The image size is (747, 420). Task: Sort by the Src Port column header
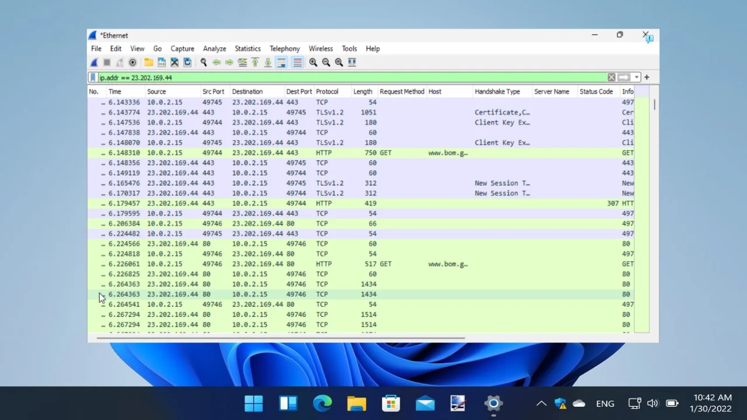[x=215, y=92]
